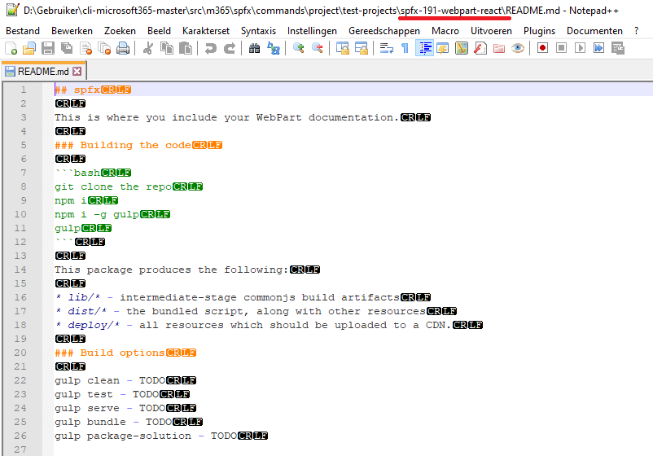653x456 pixels.
Task: Open the Beeld menu
Action: coord(159,31)
